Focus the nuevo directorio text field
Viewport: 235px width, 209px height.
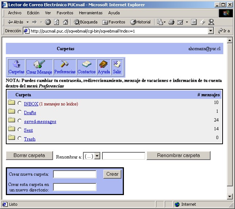click(x=75, y=187)
